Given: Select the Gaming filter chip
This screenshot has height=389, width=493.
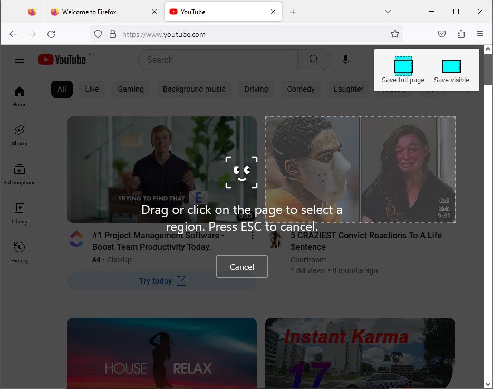Looking at the screenshot, I should [x=131, y=89].
